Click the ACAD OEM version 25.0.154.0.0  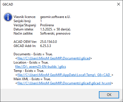(48, 42)
